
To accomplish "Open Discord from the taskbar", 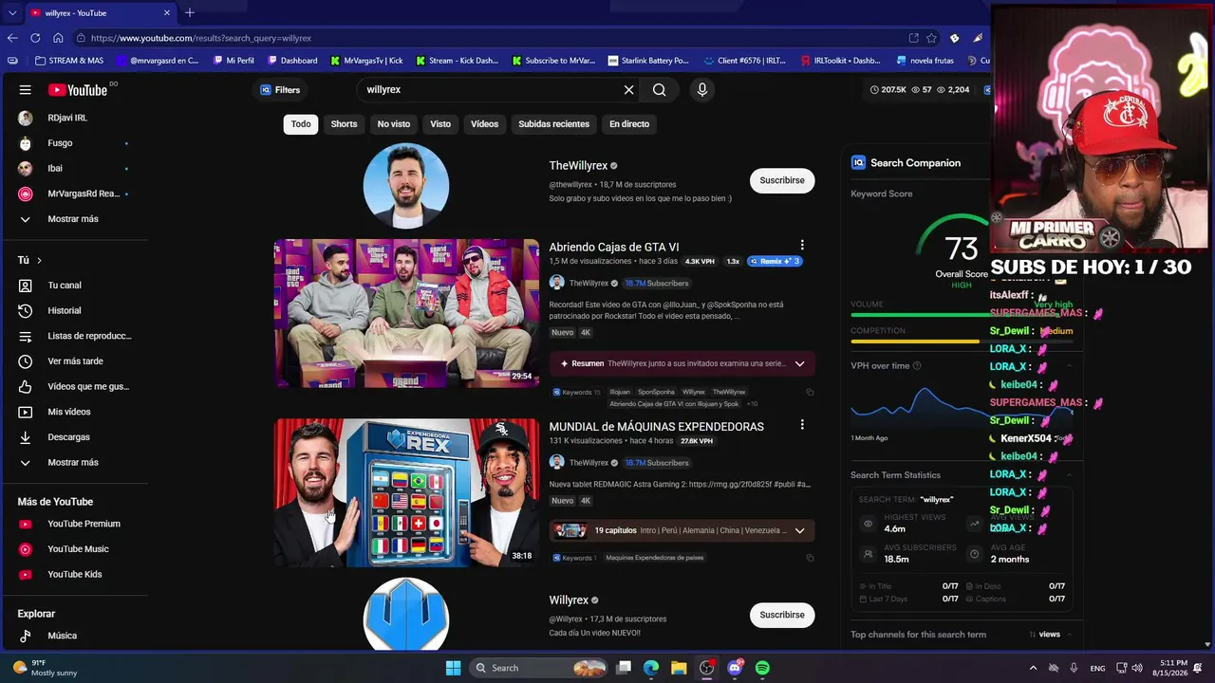I will [735, 668].
